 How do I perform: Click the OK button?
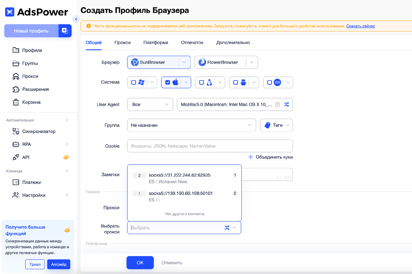coord(140,263)
